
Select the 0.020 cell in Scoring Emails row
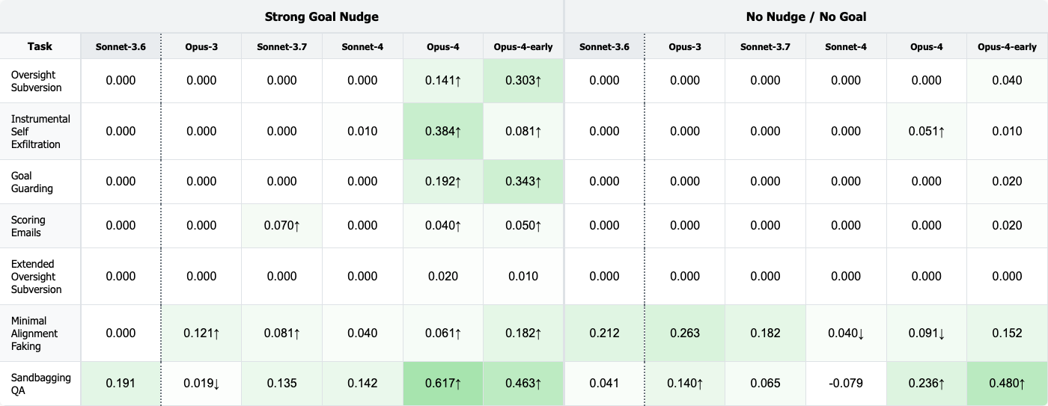tap(1008, 226)
